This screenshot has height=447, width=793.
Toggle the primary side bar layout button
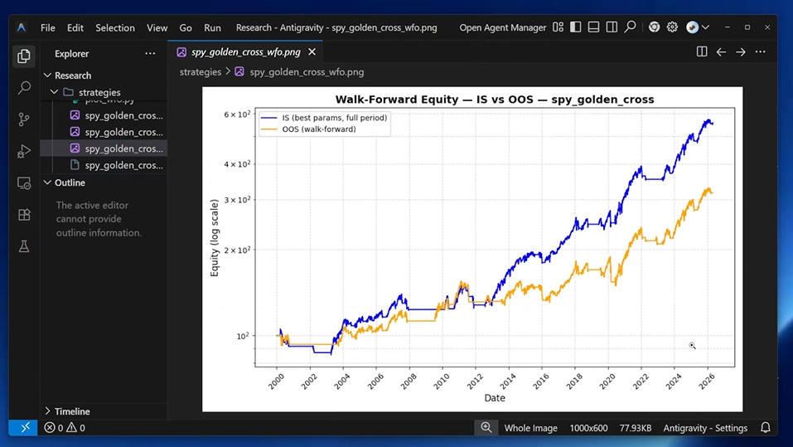coord(576,27)
